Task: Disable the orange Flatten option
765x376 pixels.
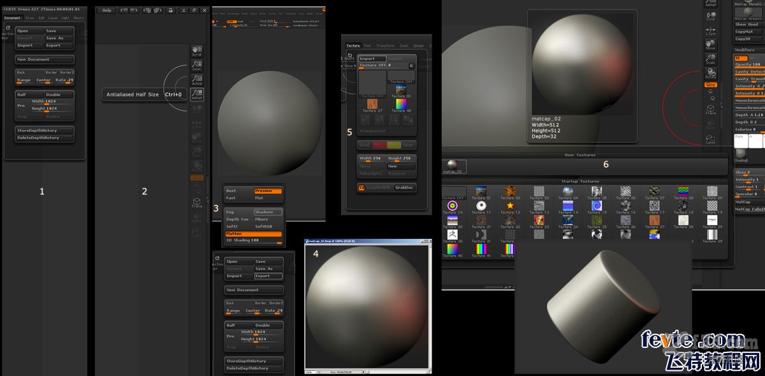Action: coord(253,234)
